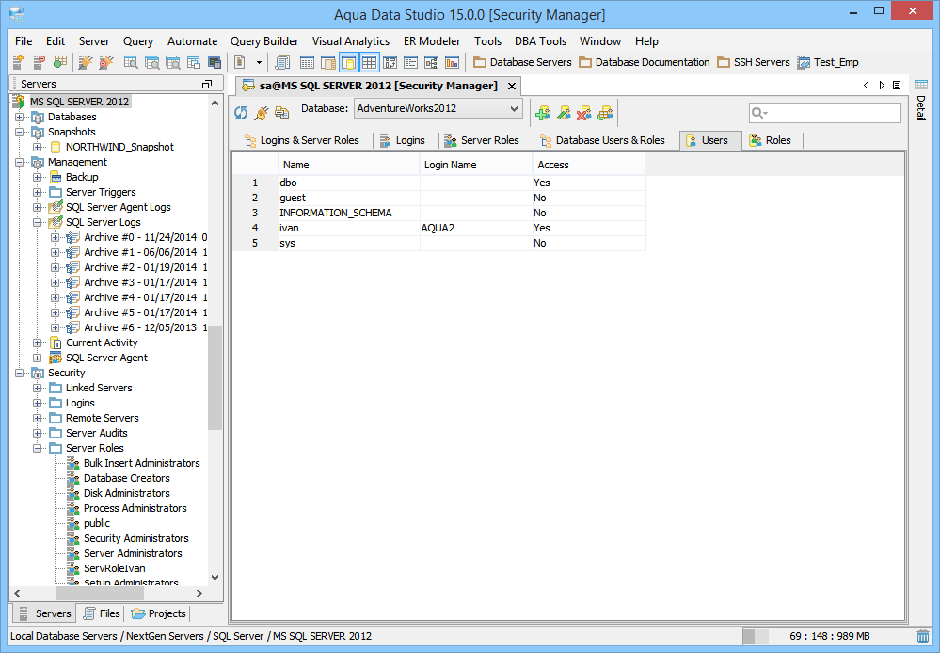Click the previous tab left arrow
This screenshot has width=940, height=653.
click(x=867, y=85)
